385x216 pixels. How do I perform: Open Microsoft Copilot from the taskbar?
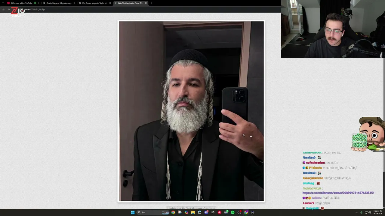pos(186,212)
